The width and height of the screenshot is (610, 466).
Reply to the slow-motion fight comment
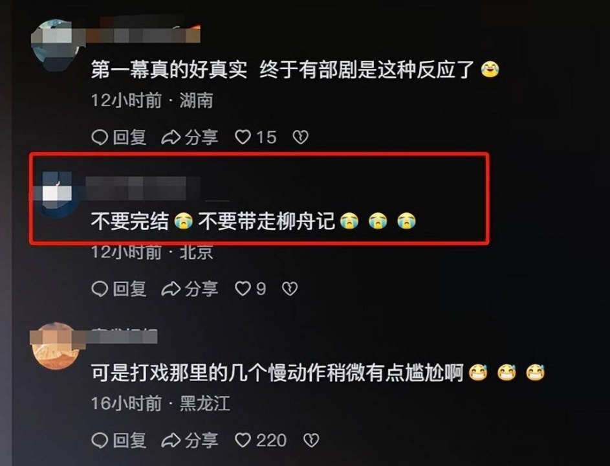coord(118,440)
